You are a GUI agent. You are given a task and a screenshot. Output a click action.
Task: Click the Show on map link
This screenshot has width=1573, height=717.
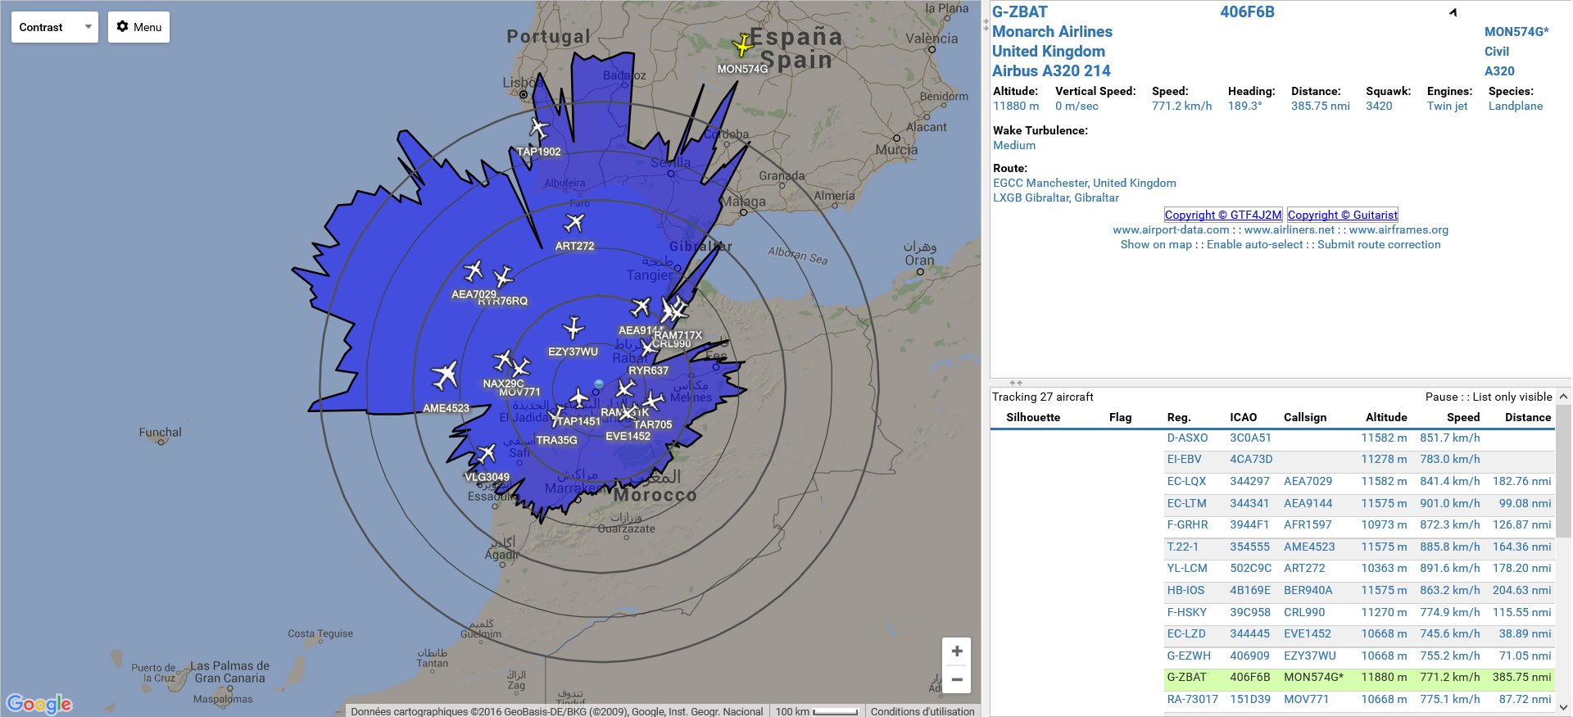point(1156,244)
